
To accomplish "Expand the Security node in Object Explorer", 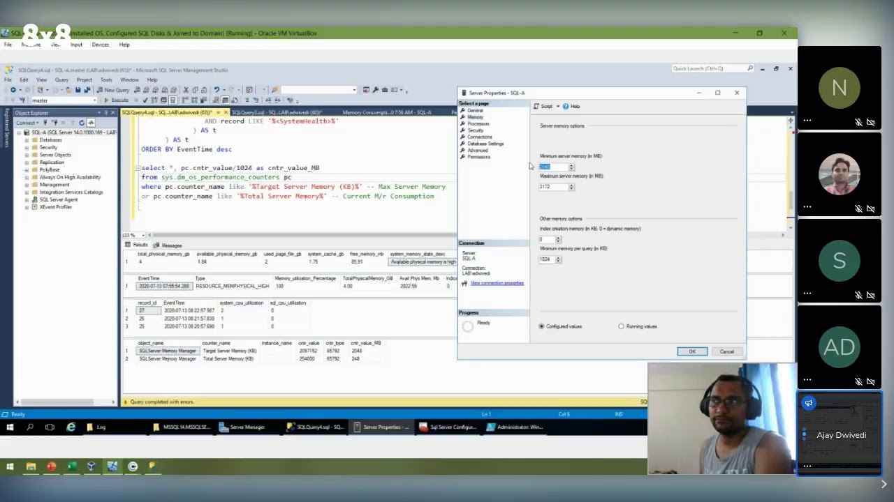I will pos(27,148).
